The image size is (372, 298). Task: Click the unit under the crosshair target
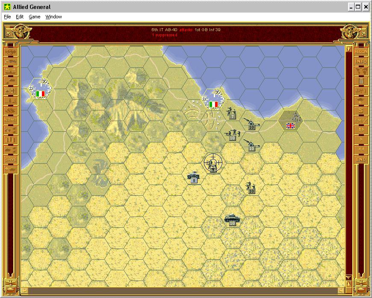coord(213,164)
